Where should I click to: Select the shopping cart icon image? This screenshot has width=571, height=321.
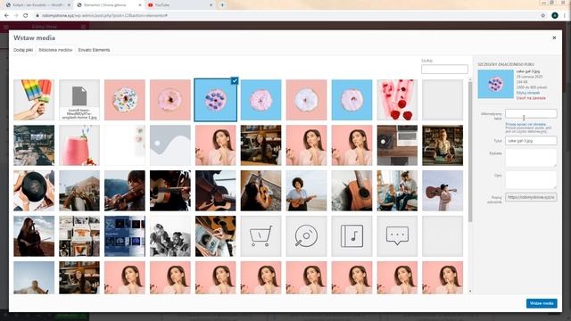pyautogui.click(x=261, y=236)
